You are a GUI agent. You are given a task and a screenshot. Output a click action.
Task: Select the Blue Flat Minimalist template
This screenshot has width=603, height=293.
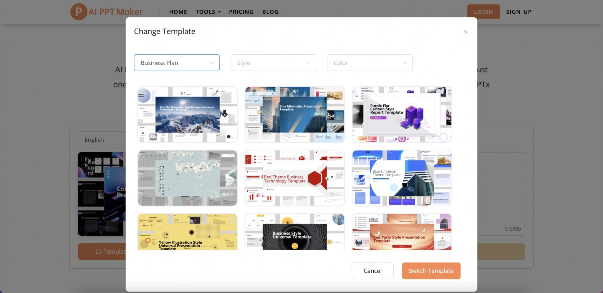[x=187, y=114]
